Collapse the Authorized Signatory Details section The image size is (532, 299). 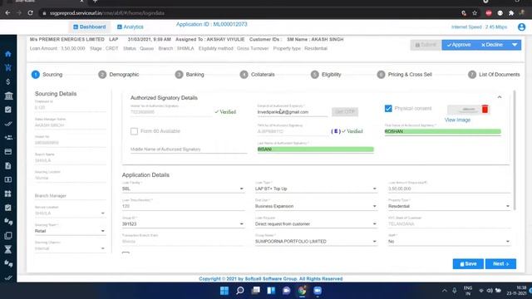pyautogui.click(x=500, y=97)
